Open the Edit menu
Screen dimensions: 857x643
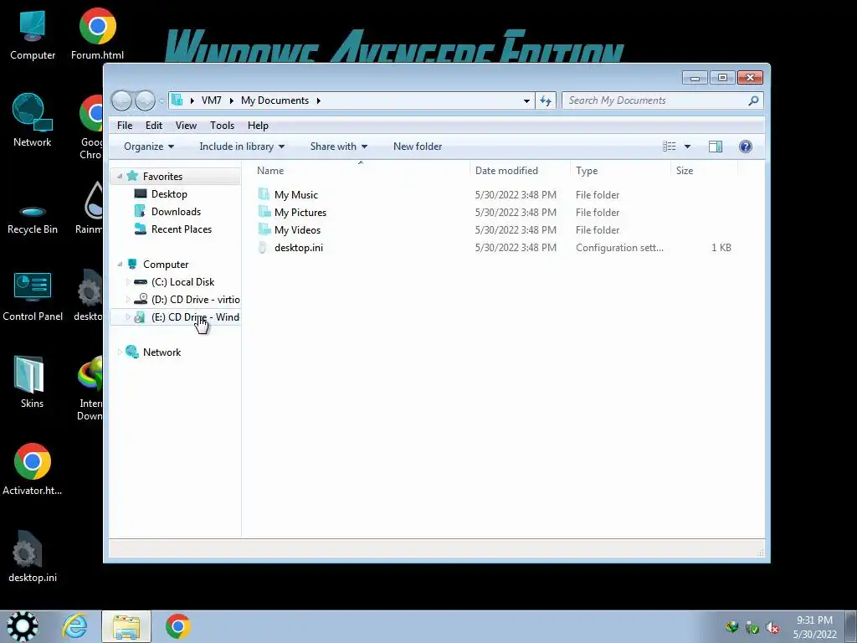154,126
